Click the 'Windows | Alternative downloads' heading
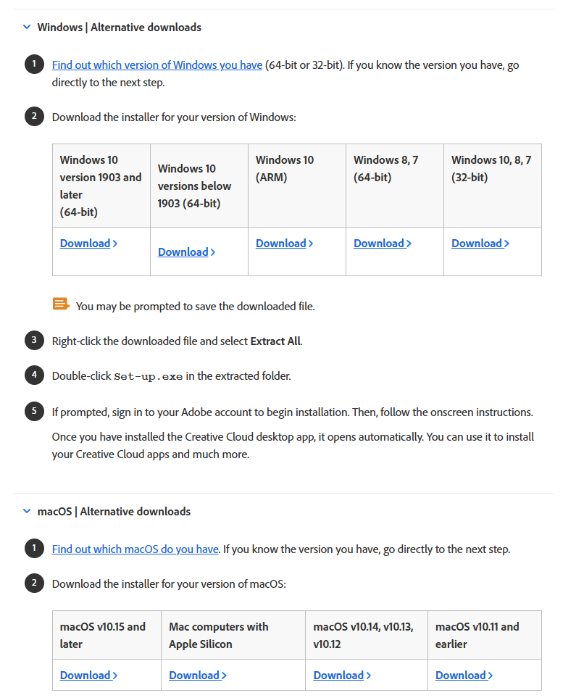The image size is (584, 698). (x=119, y=28)
